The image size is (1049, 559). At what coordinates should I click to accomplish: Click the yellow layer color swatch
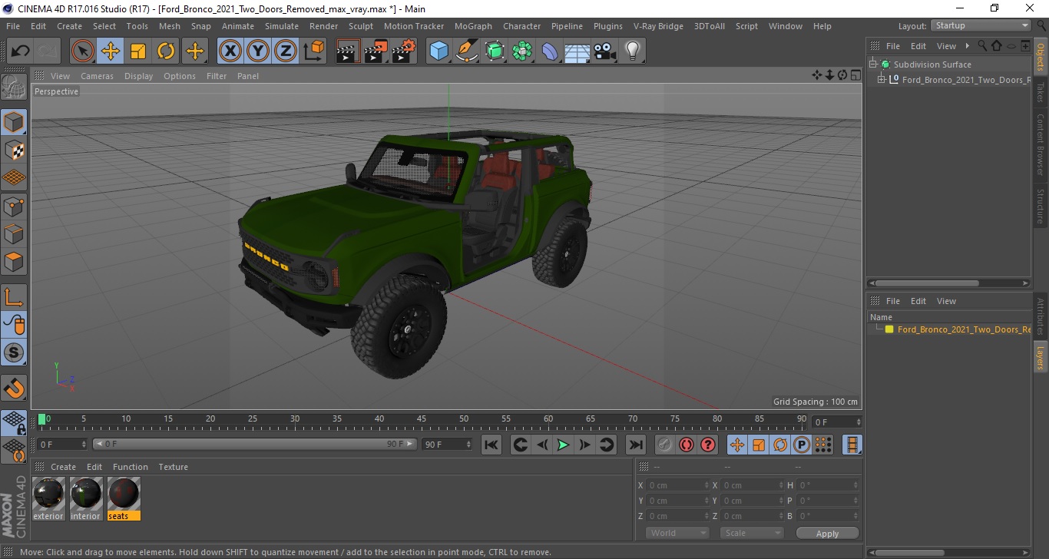click(889, 329)
